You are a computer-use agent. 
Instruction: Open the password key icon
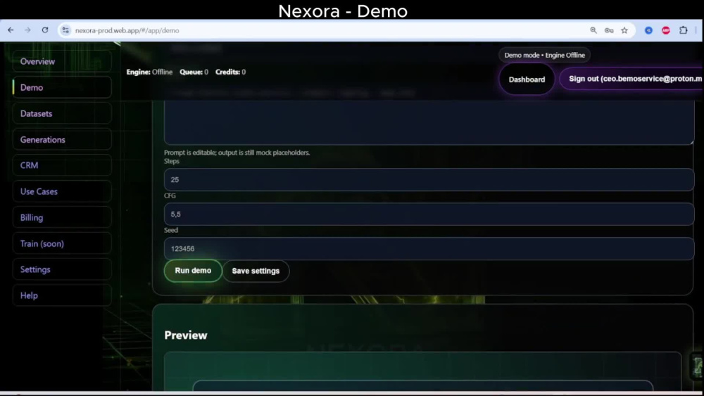point(609,30)
